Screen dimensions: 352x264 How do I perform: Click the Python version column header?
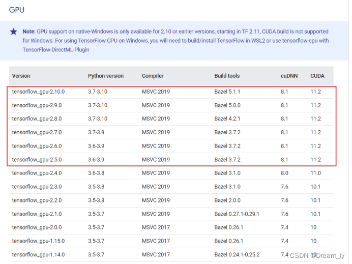[106, 76]
